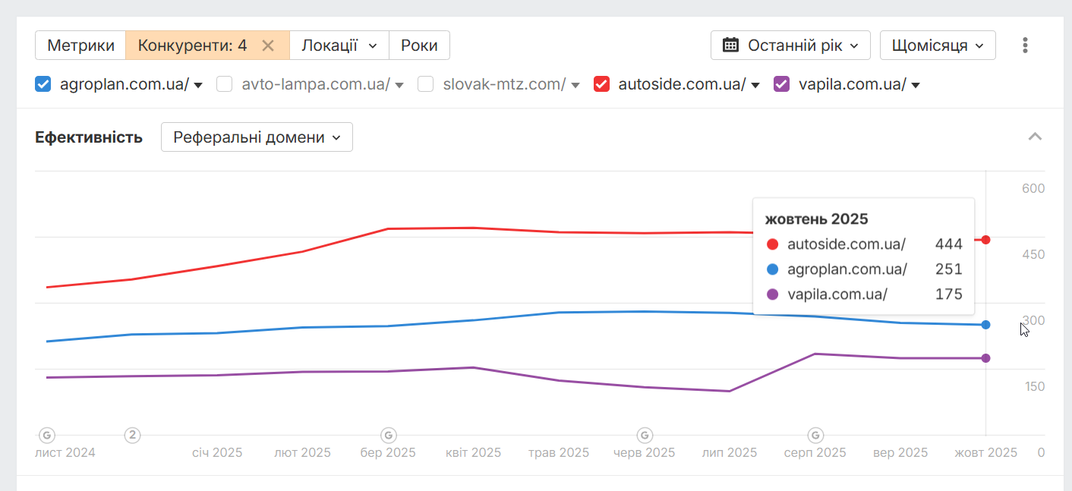Screen dimensions: 1072x491
Task: Switch to the Роки tab
Action: coord(419,46)
